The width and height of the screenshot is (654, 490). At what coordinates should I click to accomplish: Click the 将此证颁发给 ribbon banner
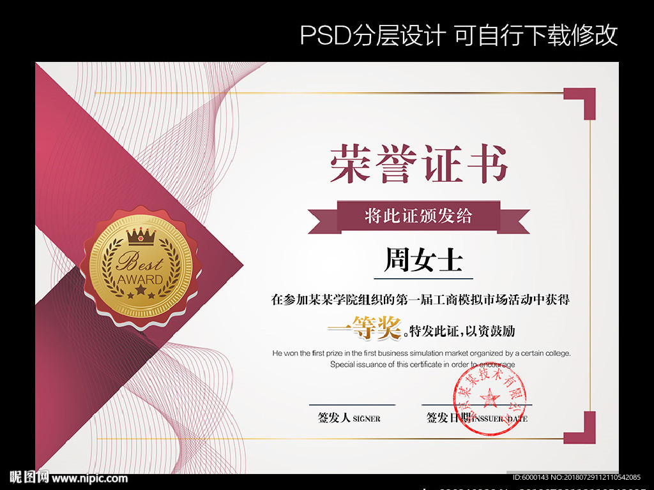click(x=419, y=217)
